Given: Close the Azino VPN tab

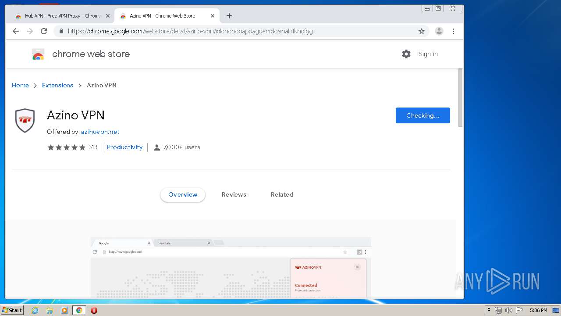Looking at the screenshot, I should (x=213, y=16).
